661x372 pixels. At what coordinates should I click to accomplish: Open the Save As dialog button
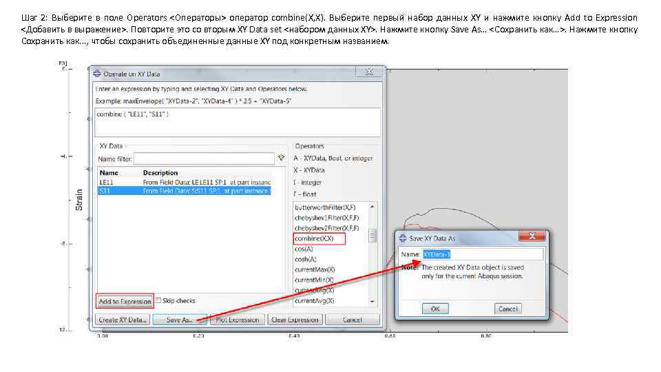click(x=180, y=320)
